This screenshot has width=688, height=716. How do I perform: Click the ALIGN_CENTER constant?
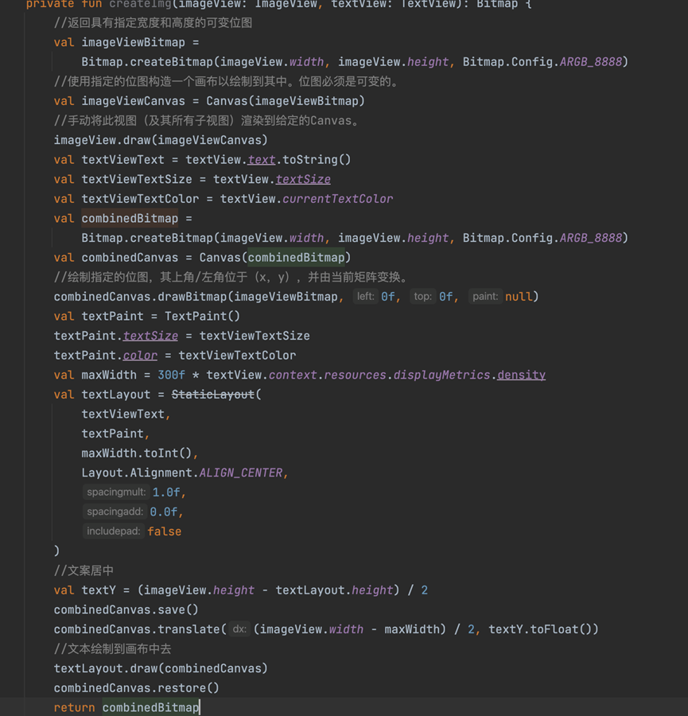pyautogui.click(x=241, y=473)
